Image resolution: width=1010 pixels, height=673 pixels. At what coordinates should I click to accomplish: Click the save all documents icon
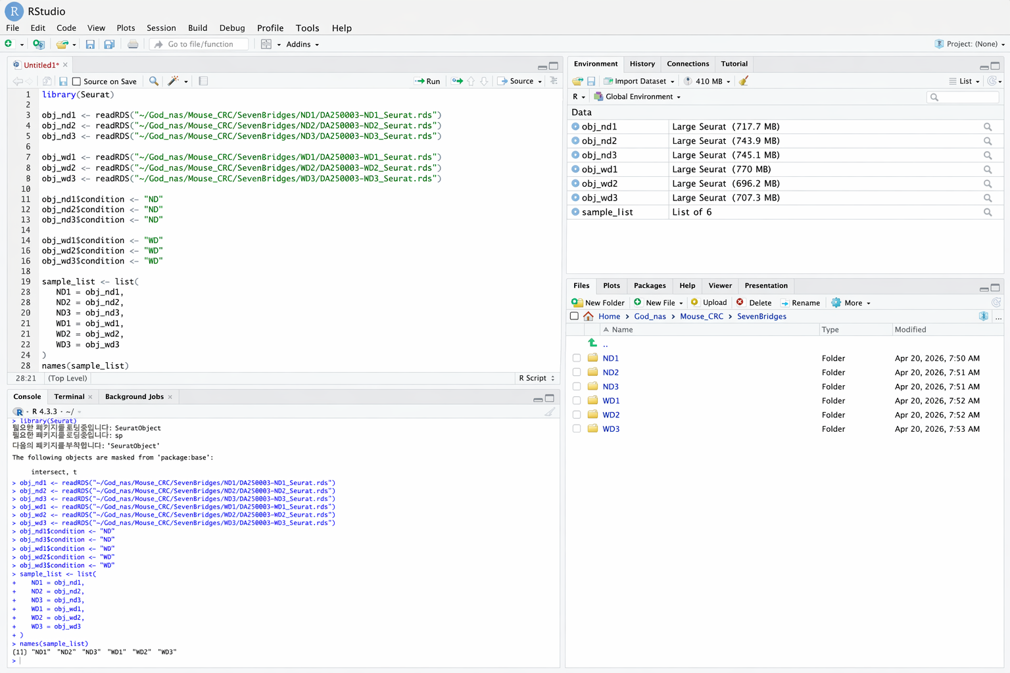tap(109, 44)
